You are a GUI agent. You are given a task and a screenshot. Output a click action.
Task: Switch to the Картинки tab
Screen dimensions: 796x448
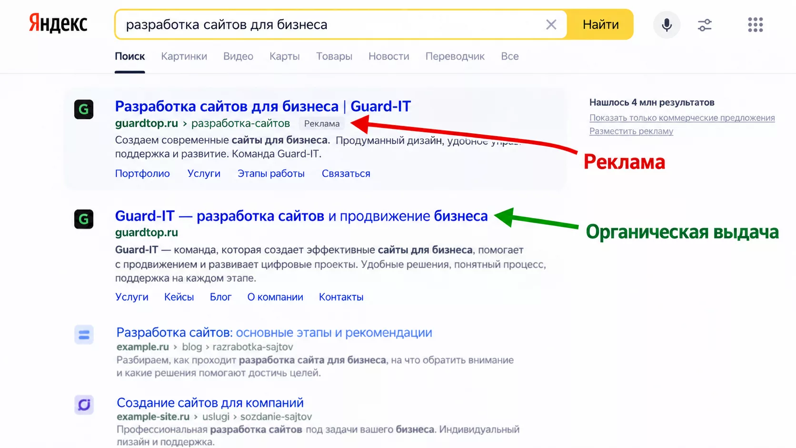coord(184,56)
